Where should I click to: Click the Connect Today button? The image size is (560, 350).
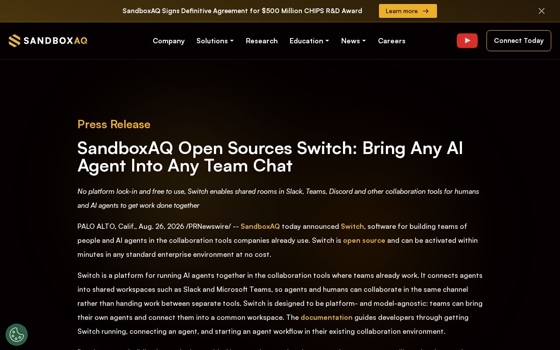point(519,41)
